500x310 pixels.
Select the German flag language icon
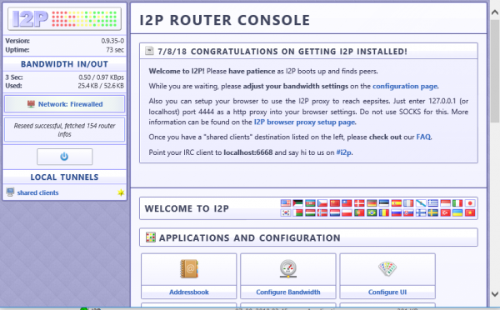(372, 203)
